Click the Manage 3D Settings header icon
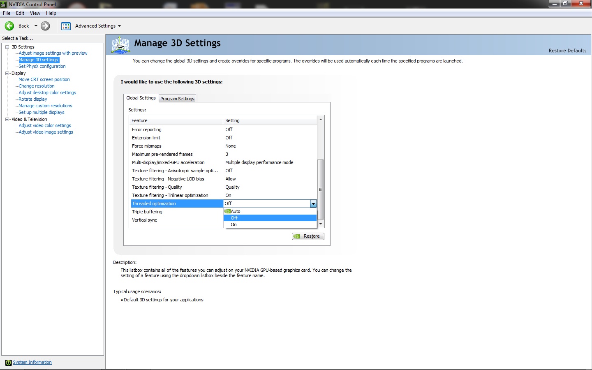 [x=121, y=45]
